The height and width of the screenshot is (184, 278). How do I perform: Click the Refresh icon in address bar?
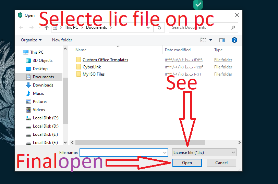[159, 28]
